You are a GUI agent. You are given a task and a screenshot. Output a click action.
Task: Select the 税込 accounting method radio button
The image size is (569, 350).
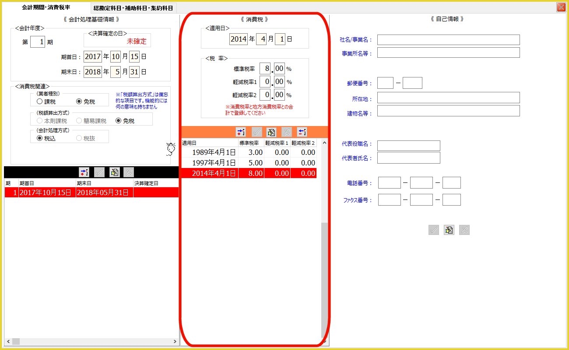click(x=40, y=138)
